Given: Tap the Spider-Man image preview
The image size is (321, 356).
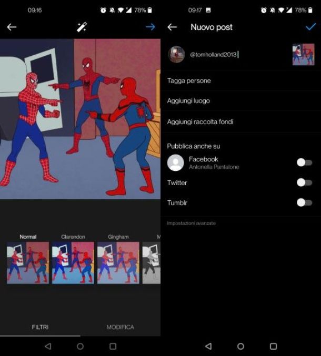Looking at the screenshot, I should click(80, 119).
